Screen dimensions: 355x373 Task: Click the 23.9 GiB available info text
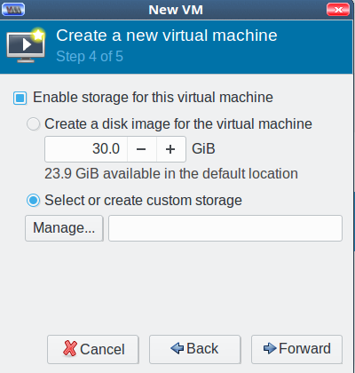(171, 174)
